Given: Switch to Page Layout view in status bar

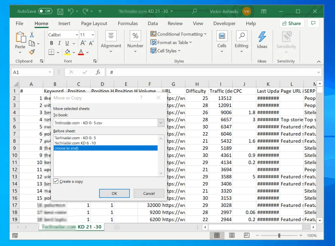Looking at the screenshot, I should click(x=232, y=235).
